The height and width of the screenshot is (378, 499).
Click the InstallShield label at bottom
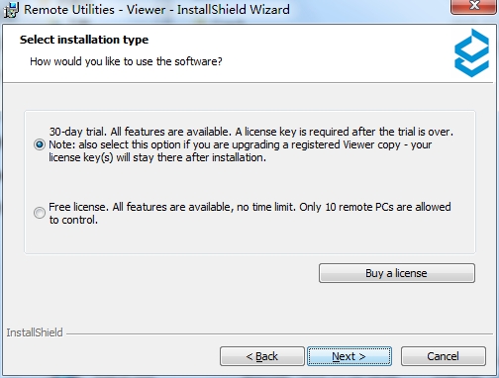coord(35,332)
